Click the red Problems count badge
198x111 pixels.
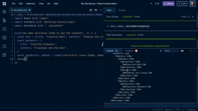(136, 51)
